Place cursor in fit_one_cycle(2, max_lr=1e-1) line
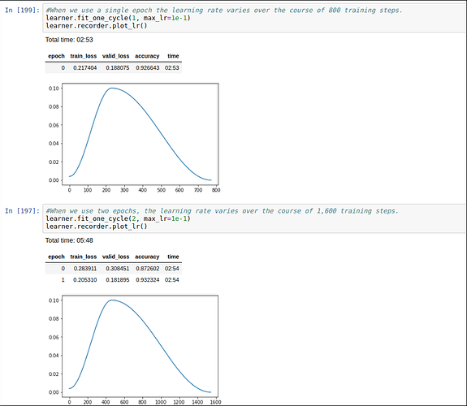The width and height of the screenshot is (467, 406). 118,218
